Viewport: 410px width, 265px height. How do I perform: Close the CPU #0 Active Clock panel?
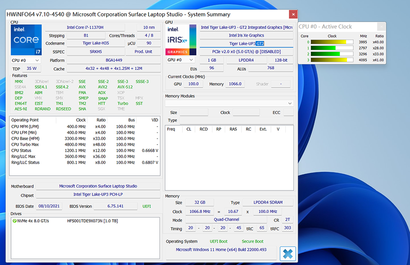(x=381, y=27)
